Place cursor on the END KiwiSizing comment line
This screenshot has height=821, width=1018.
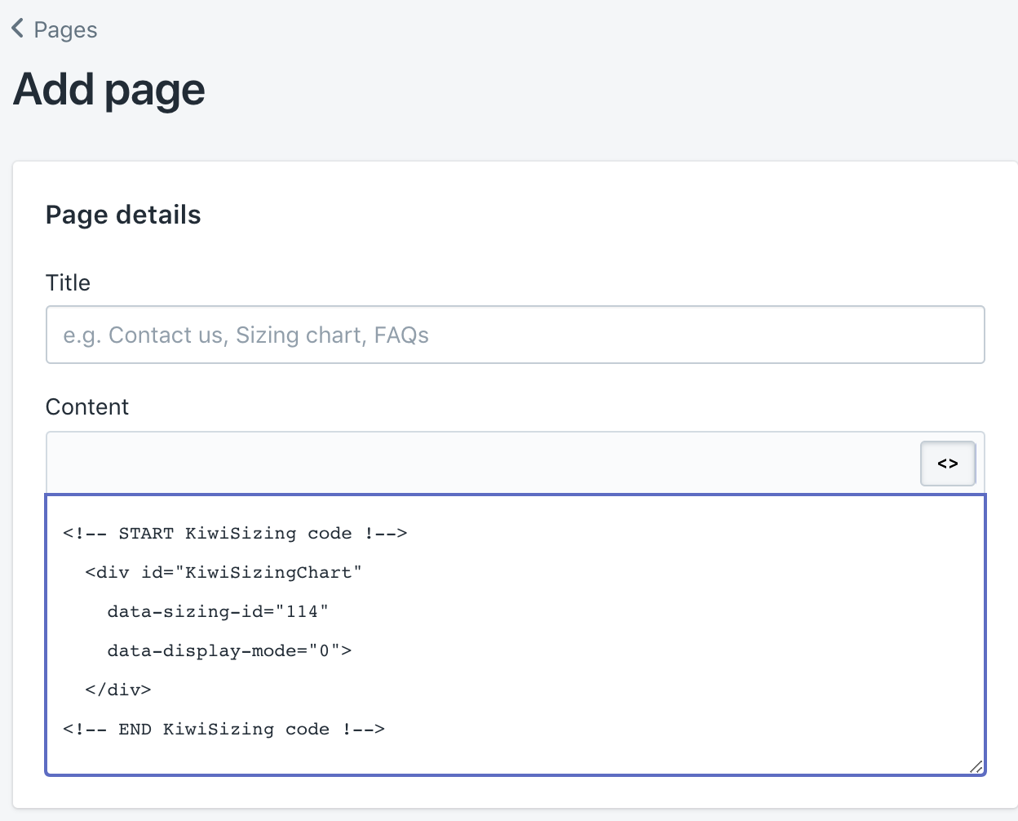tap(224, 730)
